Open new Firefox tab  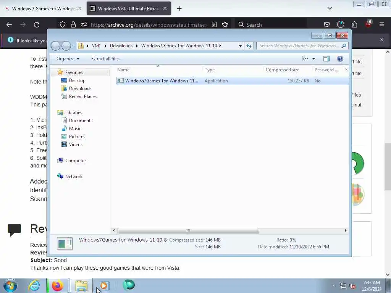179,9
